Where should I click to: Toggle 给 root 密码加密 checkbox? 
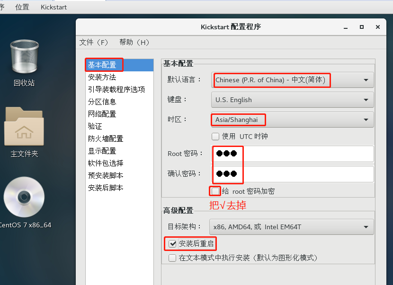(x=215, y=191)
